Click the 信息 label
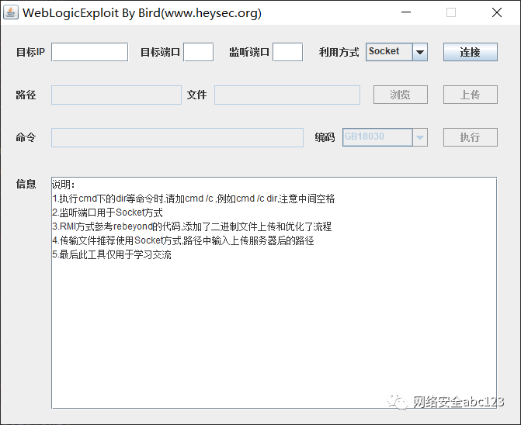The height and width of the screenshot is (425, 521). point(26,184)
